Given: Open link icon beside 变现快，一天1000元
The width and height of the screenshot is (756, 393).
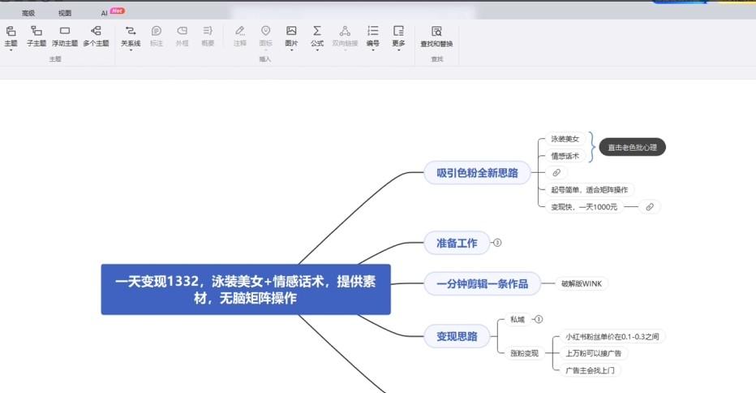Looking at the screenshot, I should click(649, 207).
